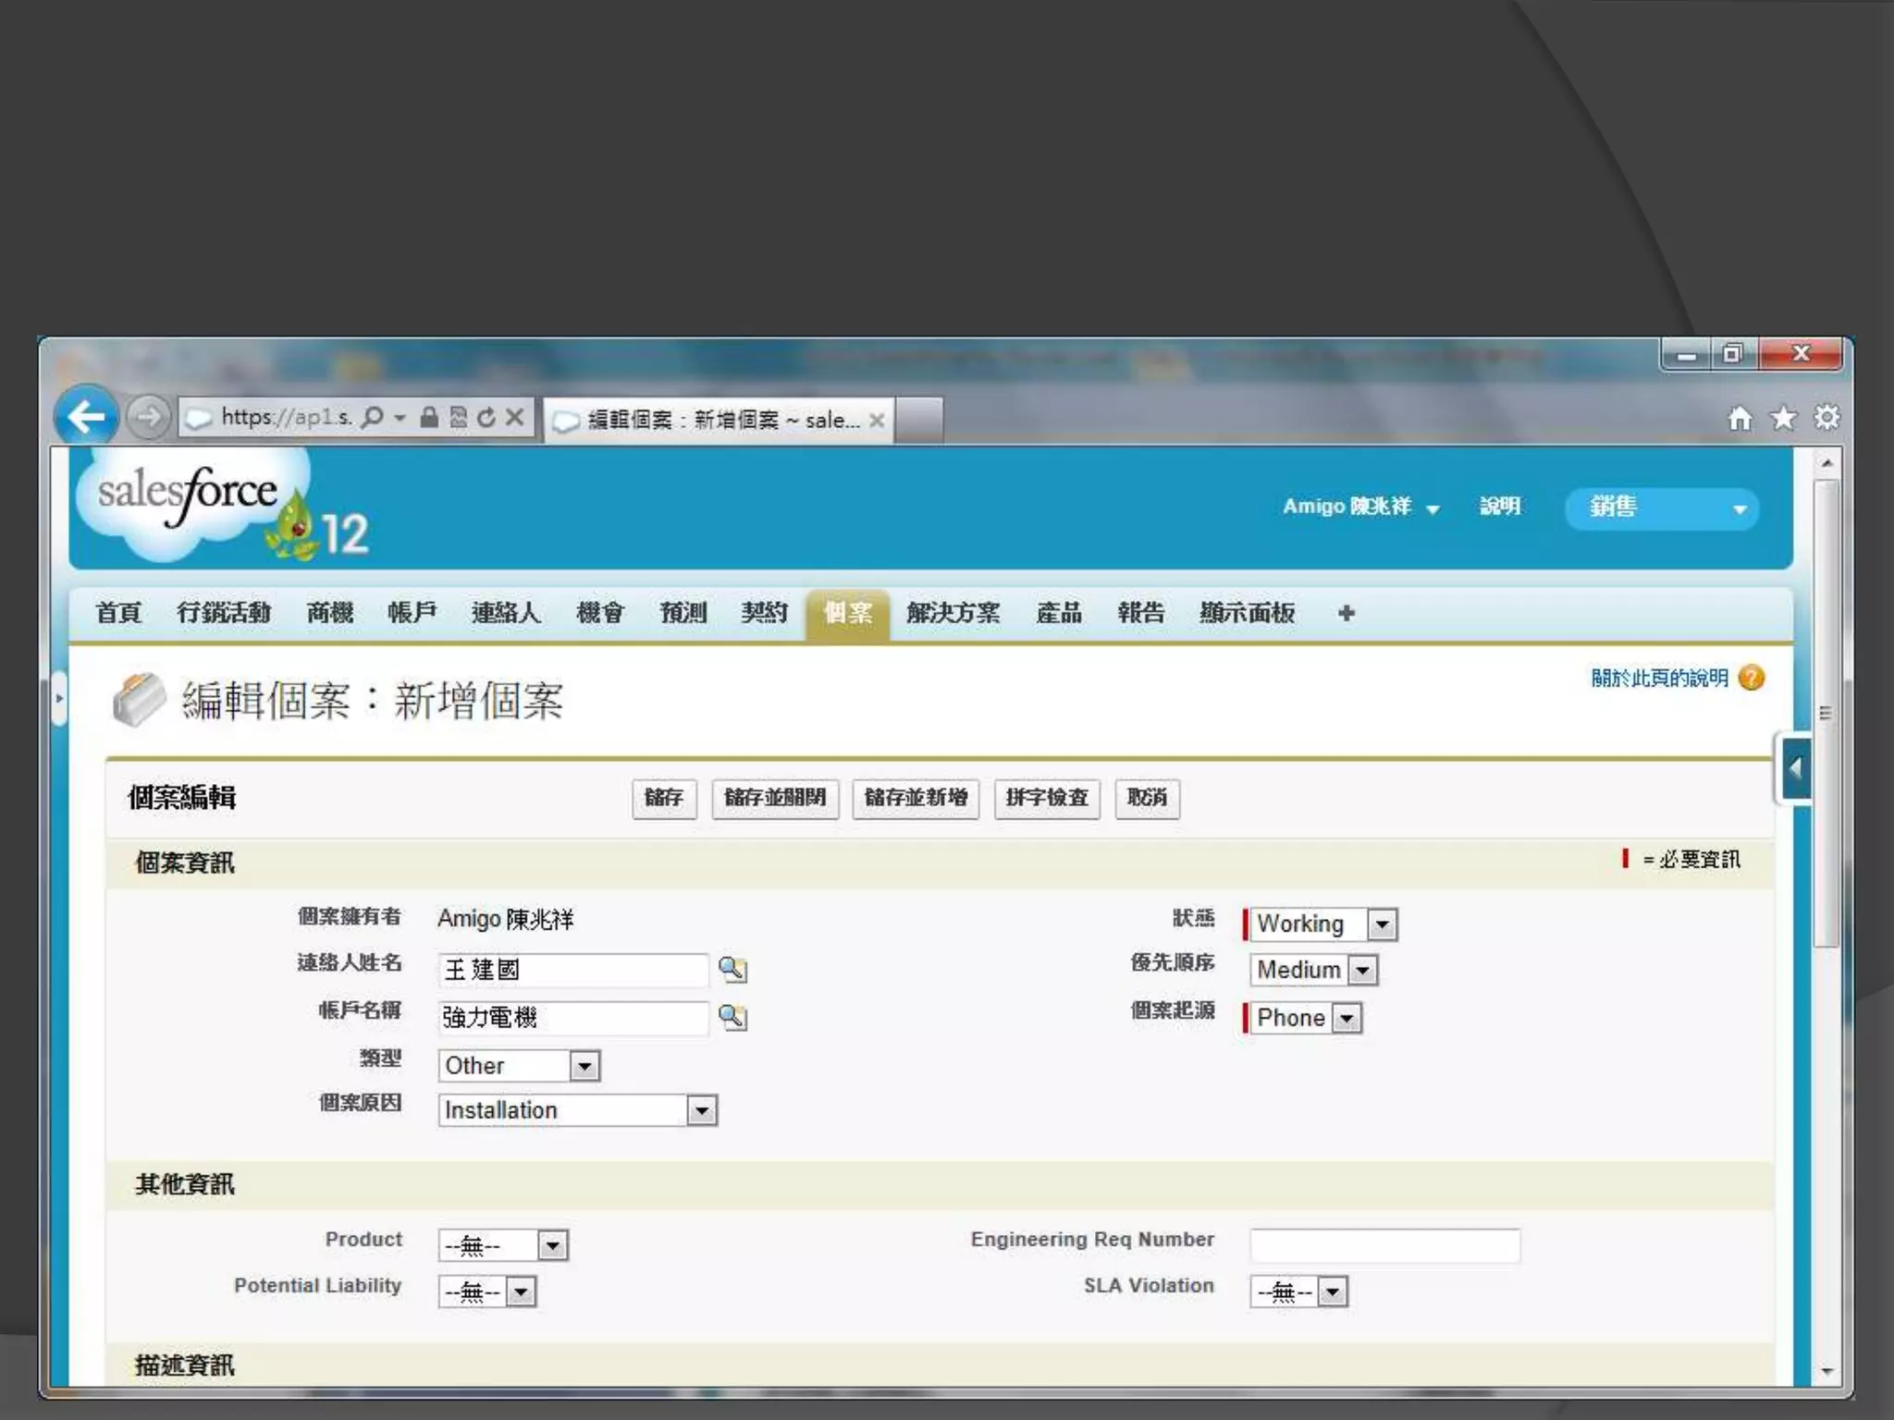Image resolution: width=1894 pixels, height=1420 pixels.
Task: Open browser settings gear icon
Action: click(x=1826, y=418)
